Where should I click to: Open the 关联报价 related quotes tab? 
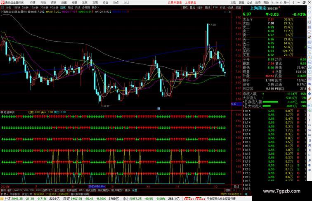click(x=15, y=194)
